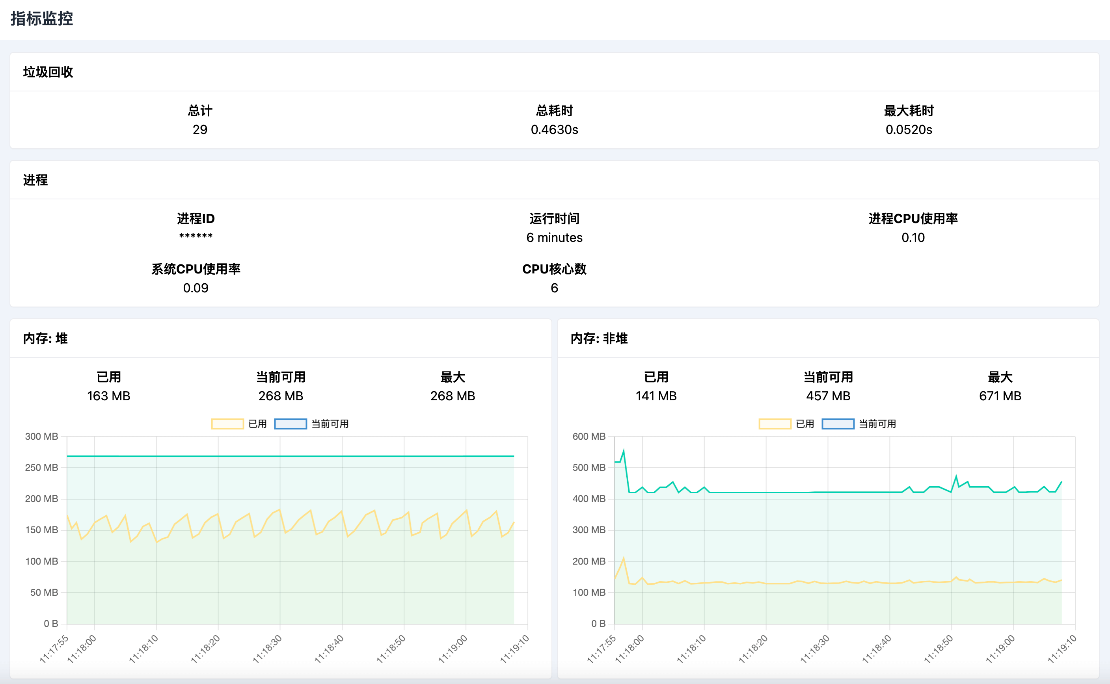The height and width of the screenshot is (684, 1110).
Task: Click the 进程 section header
Action: click(x=35, y=180)
